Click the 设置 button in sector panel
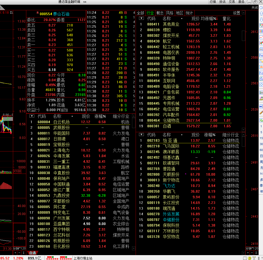The height and width of the screenshot is (260, 263). (x=236, y=13)
